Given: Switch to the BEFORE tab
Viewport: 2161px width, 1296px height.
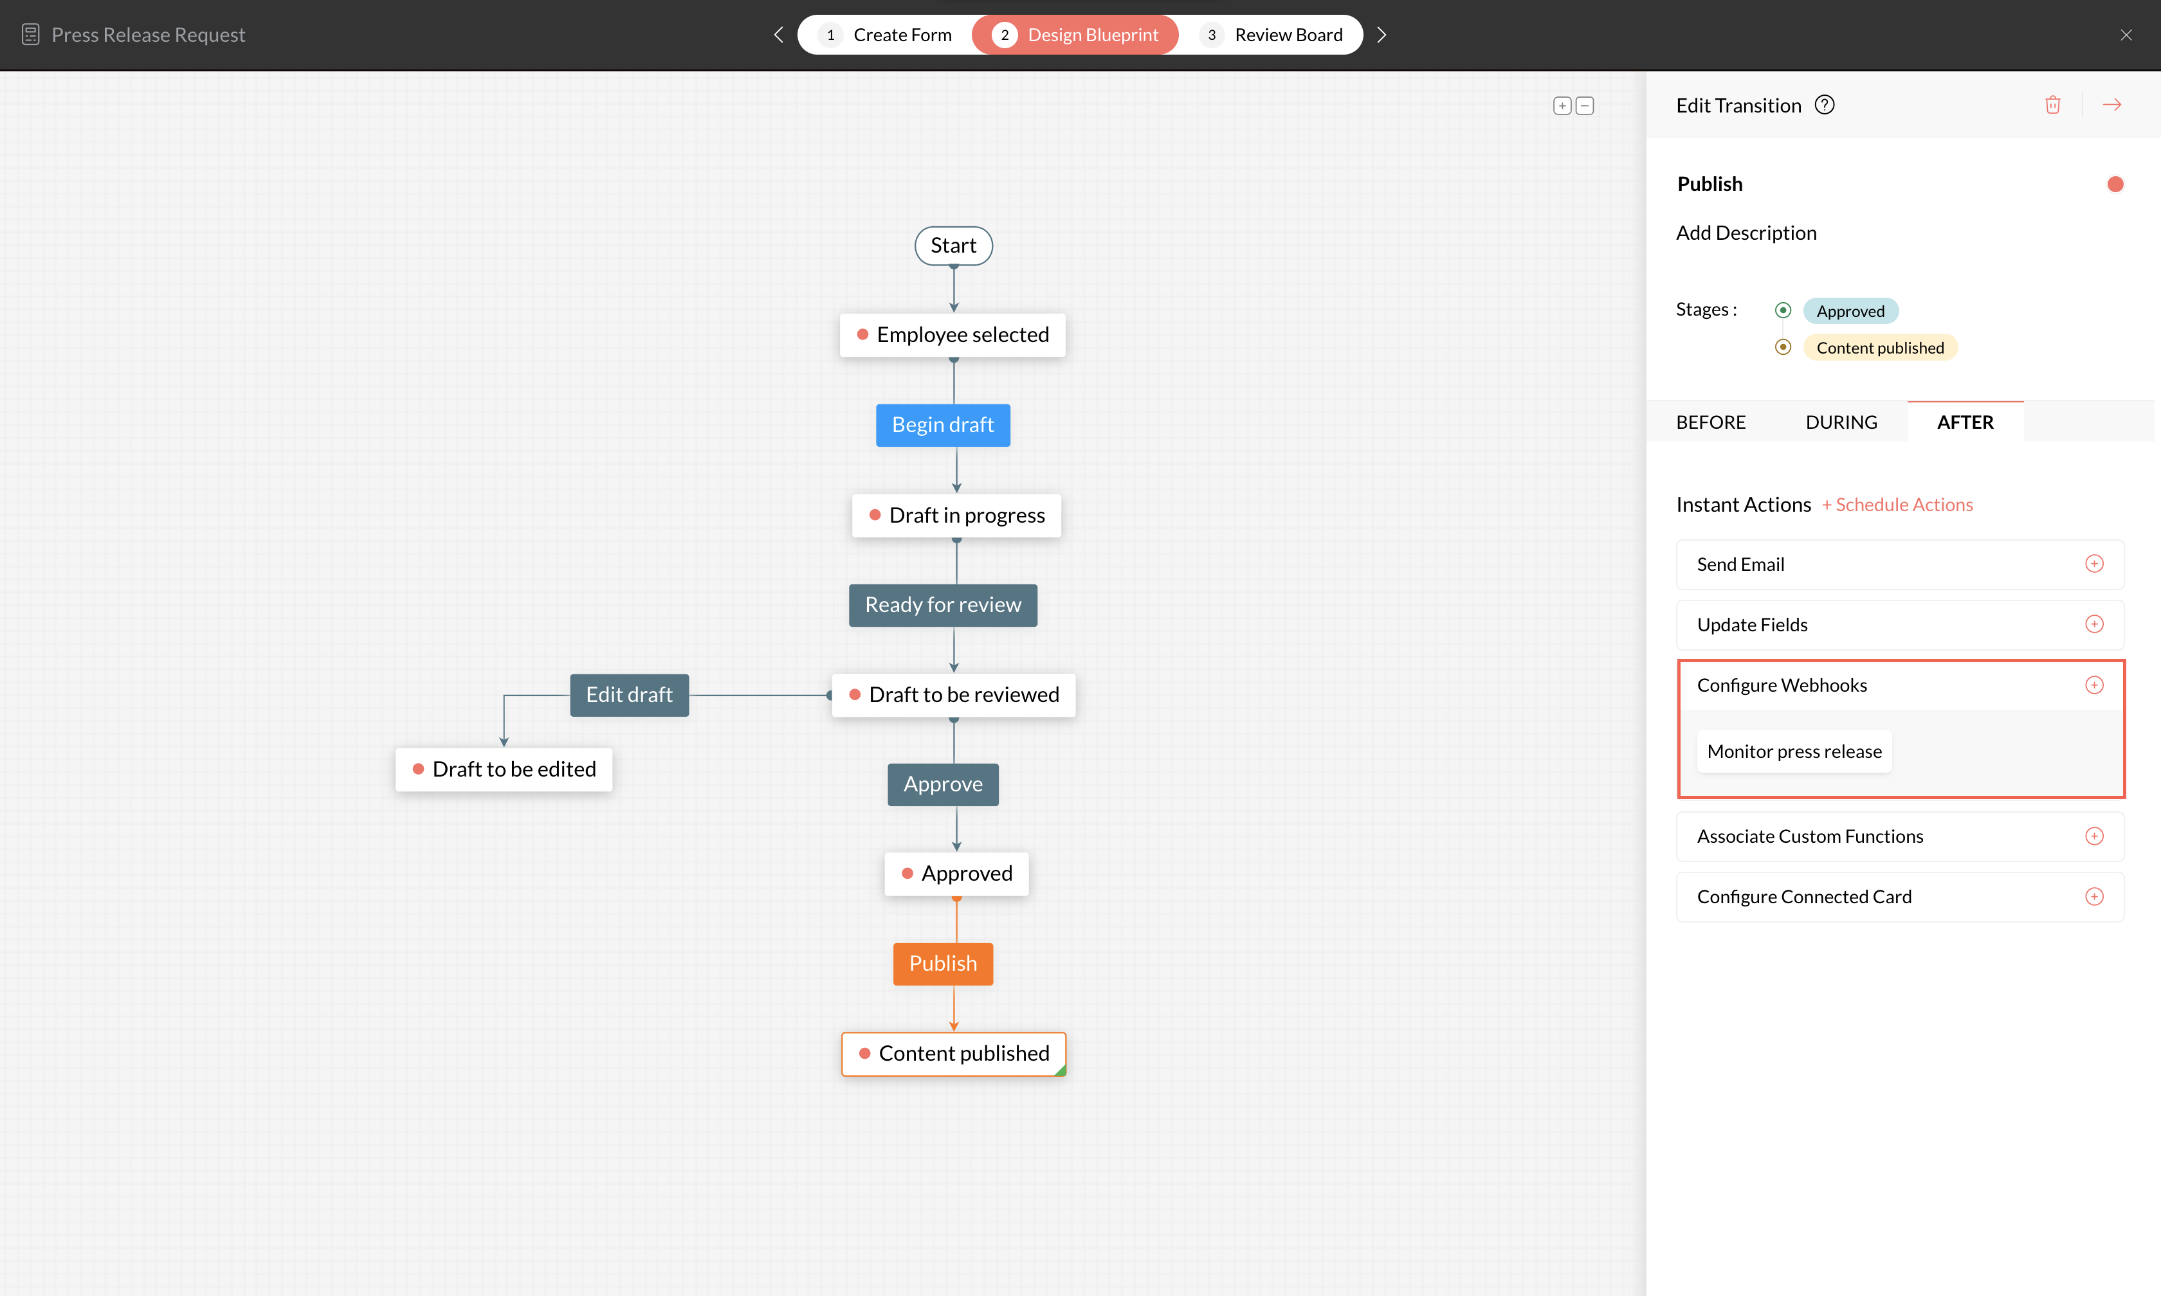Looking at the screenshot, I should 1710,423.
